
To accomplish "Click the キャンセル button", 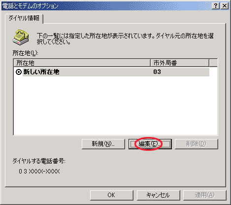I will coord(159,195).
